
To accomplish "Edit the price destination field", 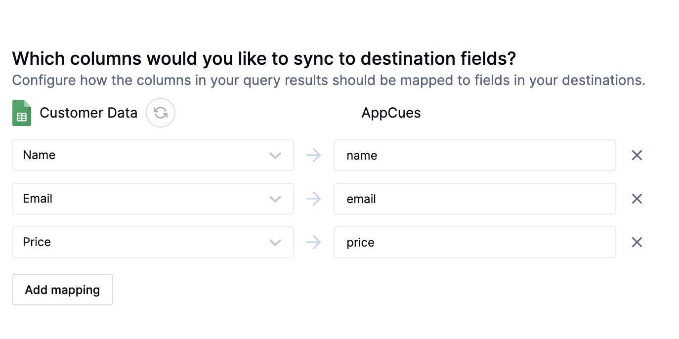I will coord(475,242).
